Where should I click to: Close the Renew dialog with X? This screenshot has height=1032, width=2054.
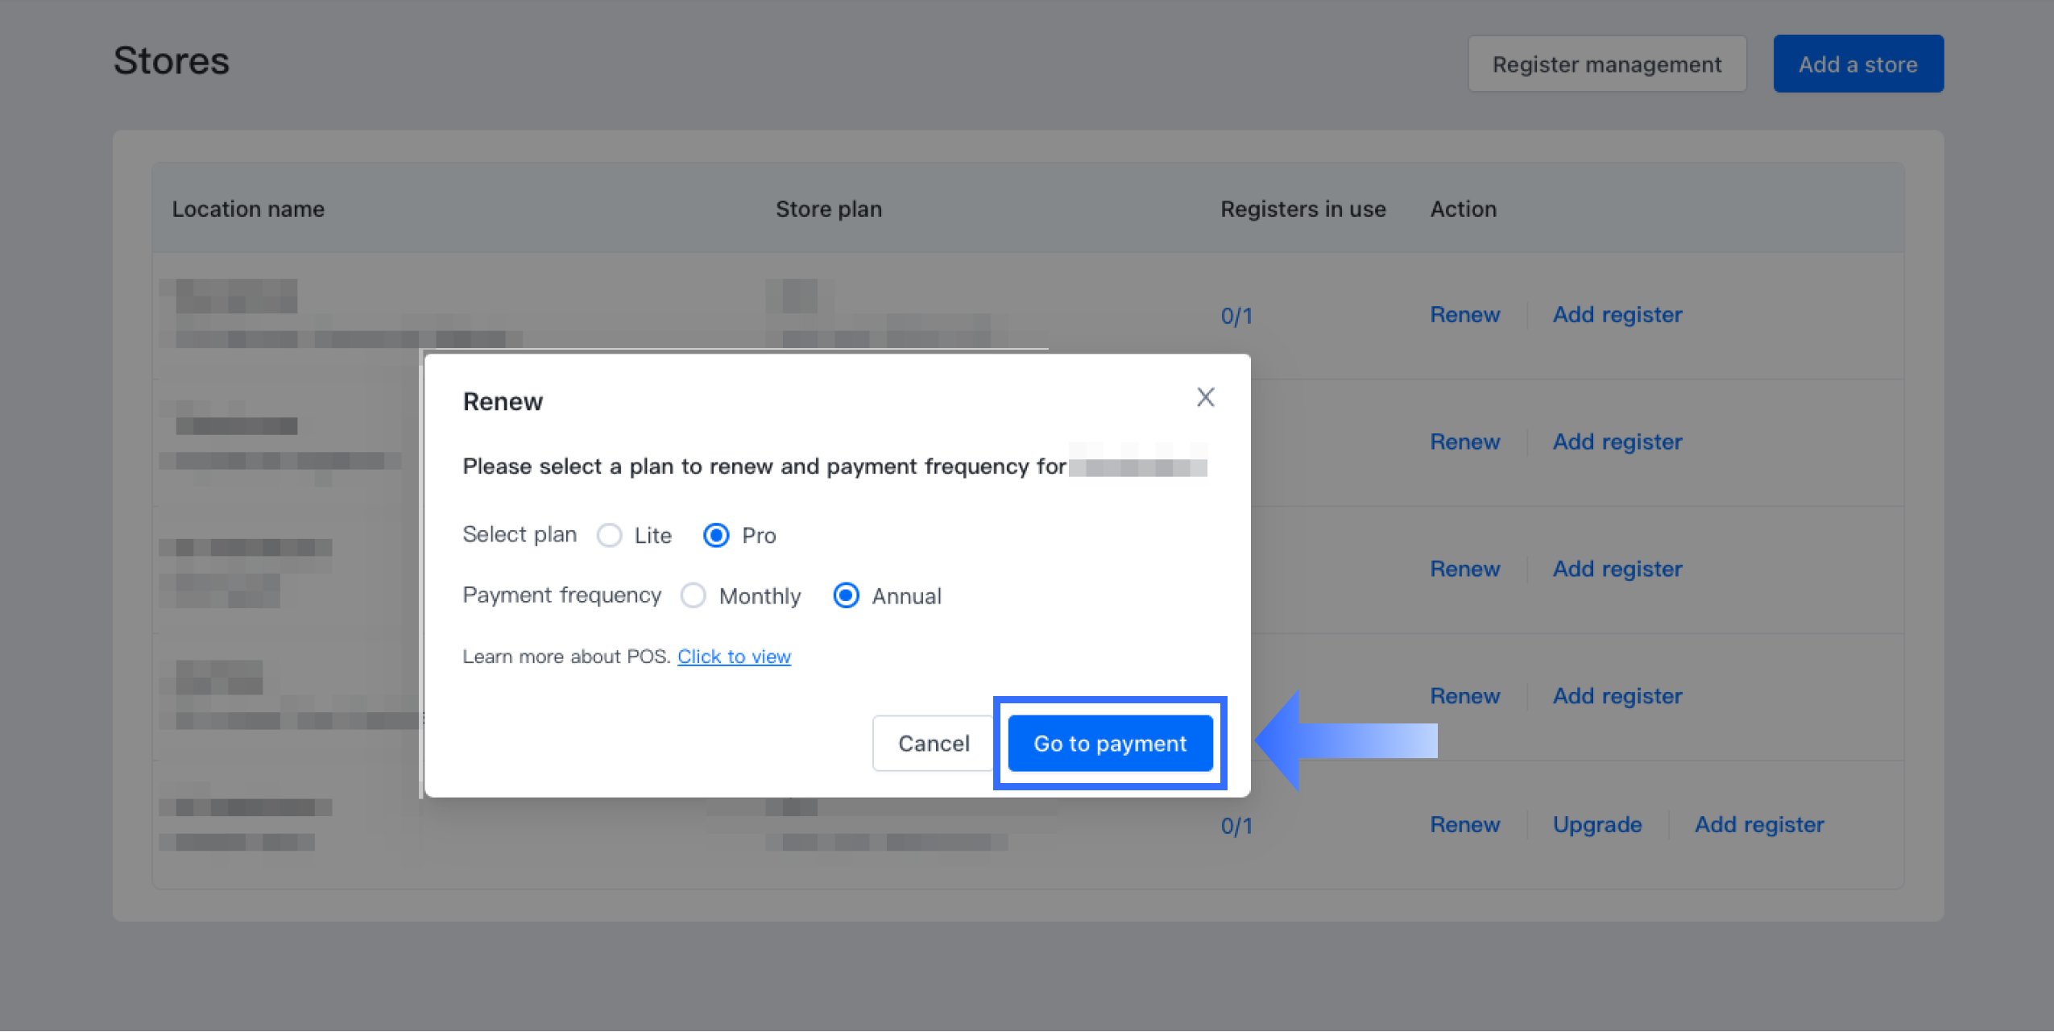(x=1205, y=397)
